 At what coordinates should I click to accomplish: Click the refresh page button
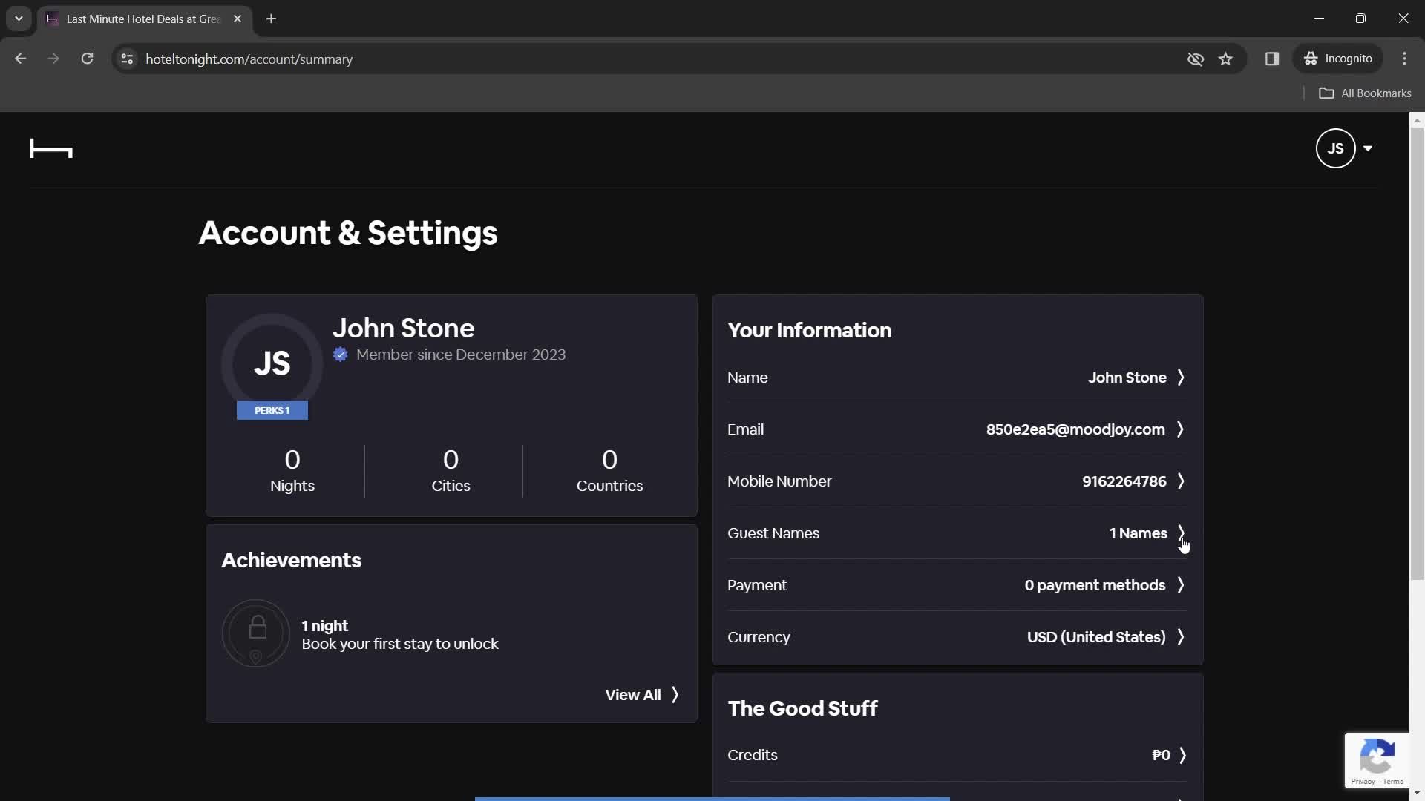87,59
